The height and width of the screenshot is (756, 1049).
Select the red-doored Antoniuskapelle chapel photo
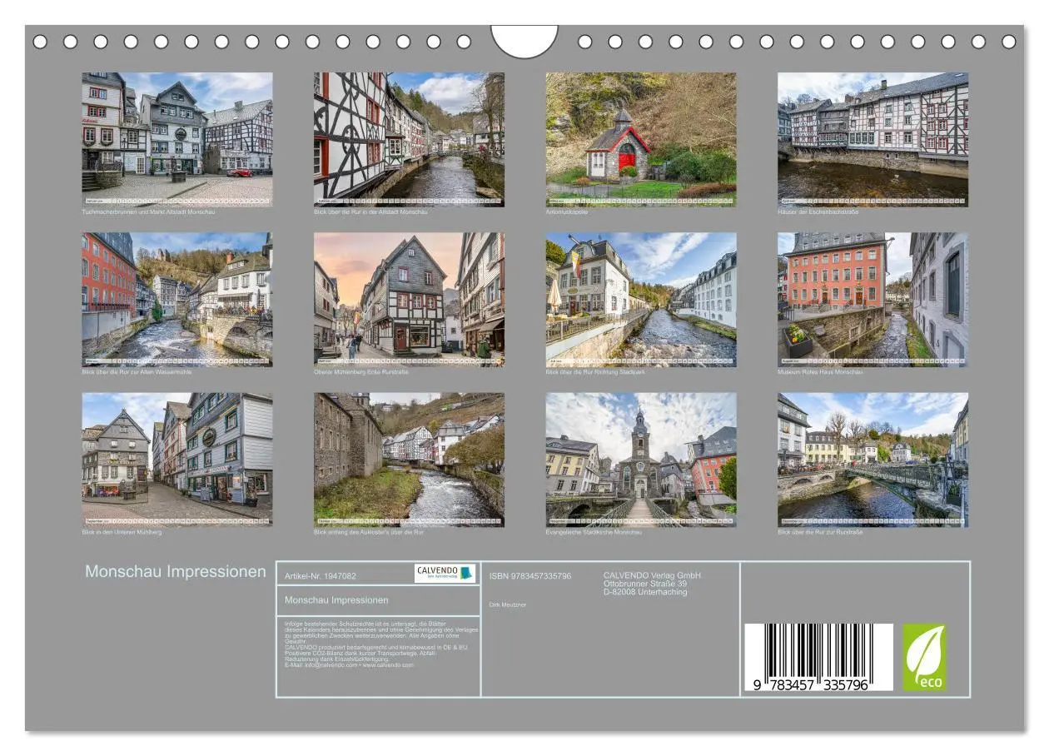tap(641, 139)
